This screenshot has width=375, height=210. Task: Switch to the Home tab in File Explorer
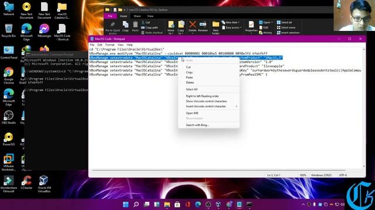tap(124, 16)
